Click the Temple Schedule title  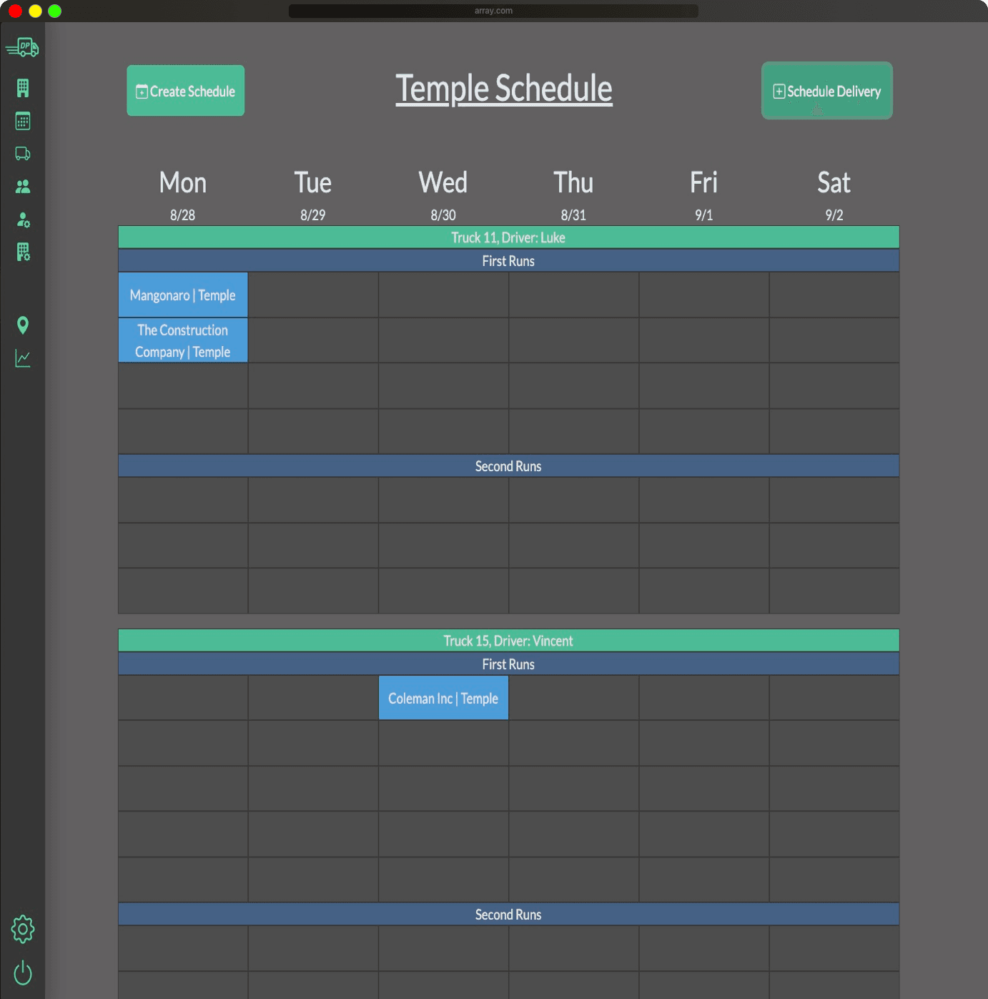503,88
